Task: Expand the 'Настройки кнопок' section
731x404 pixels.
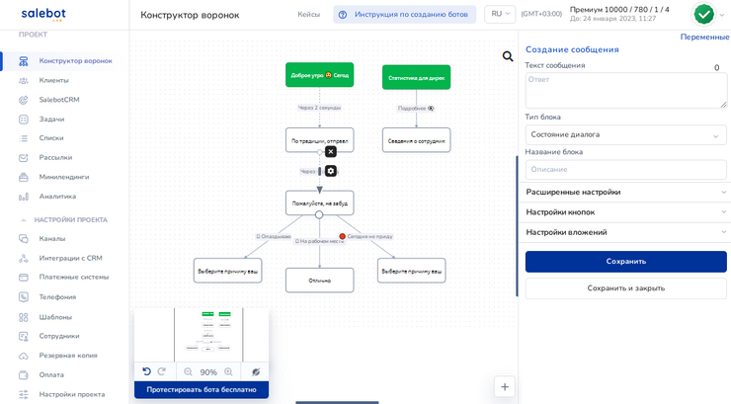Action: 625,212
